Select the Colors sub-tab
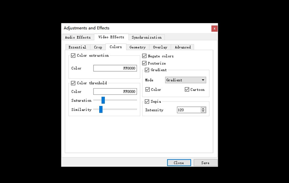Viewport: 289px width, 183px height. pyautogui.click(x=116, y=47)
